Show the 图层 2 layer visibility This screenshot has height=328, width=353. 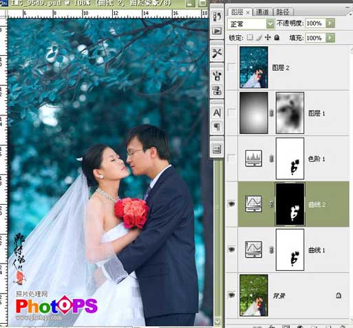tap(232, 67)
